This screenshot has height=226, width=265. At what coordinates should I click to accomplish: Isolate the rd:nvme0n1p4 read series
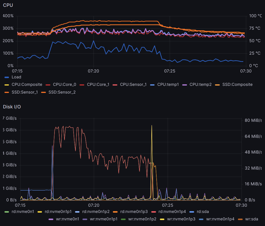click(x=172, y=212)
